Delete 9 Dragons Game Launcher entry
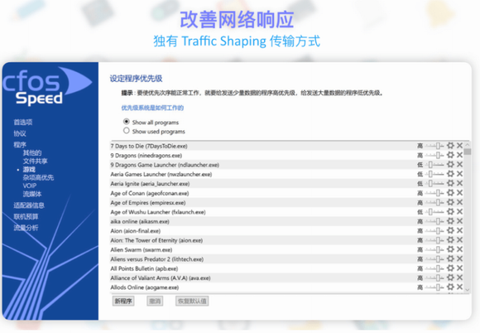 pyautogui.click(x=459, y=165)
